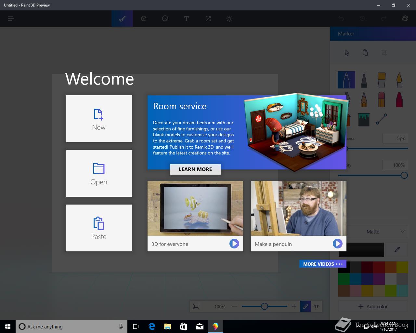Click the Crop icon in the side panel

(384, 53)
